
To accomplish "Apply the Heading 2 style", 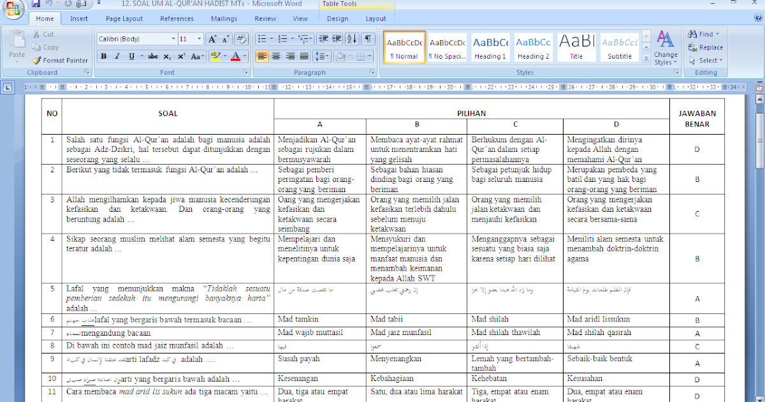I will point(534,47).
